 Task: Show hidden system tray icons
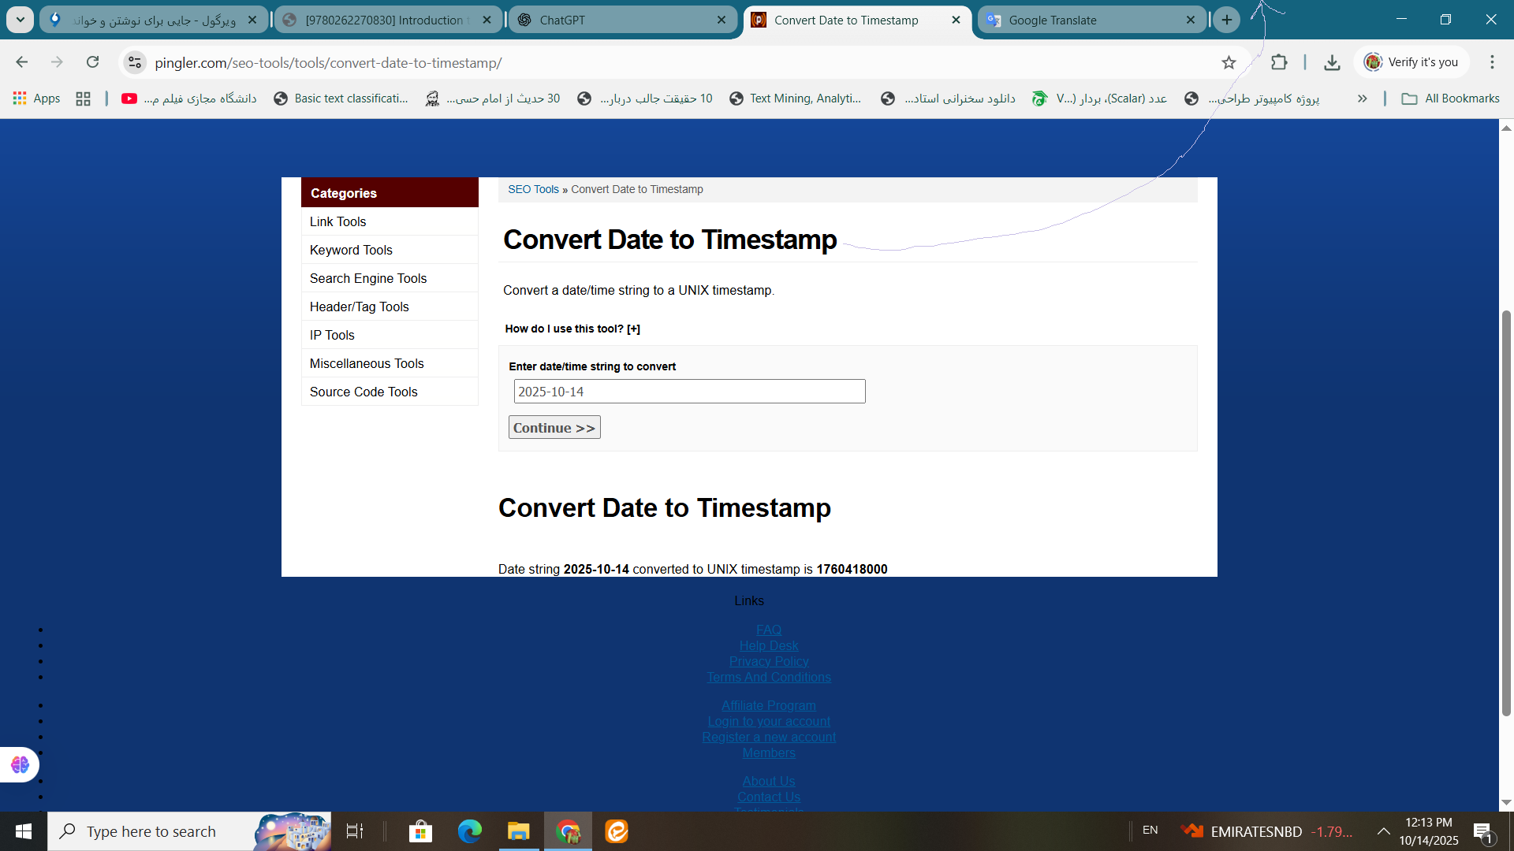click(1383, 831)
